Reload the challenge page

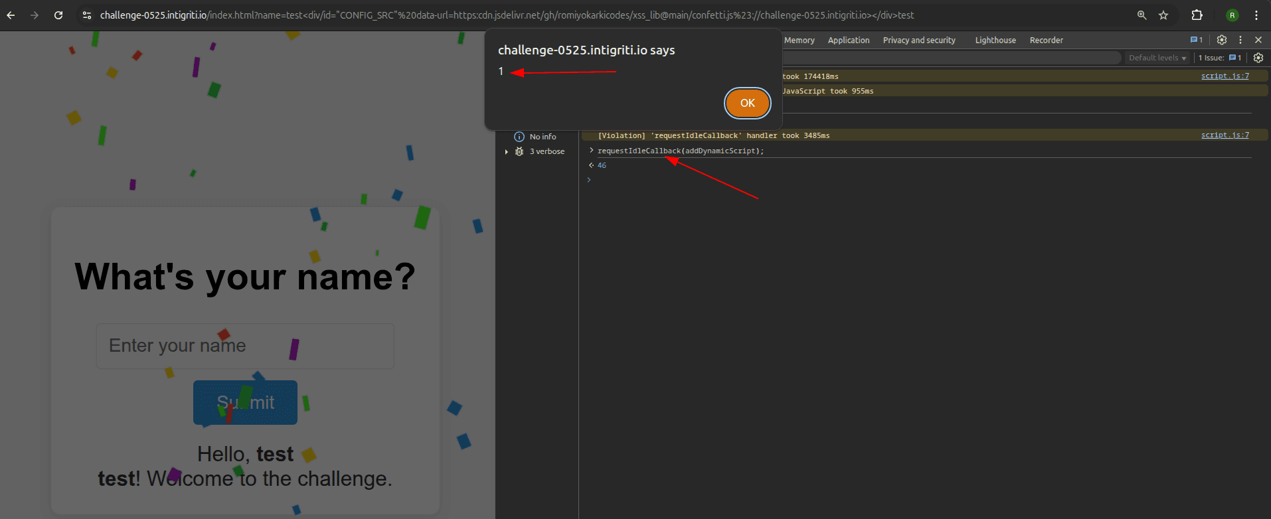(x=58, y=15)
